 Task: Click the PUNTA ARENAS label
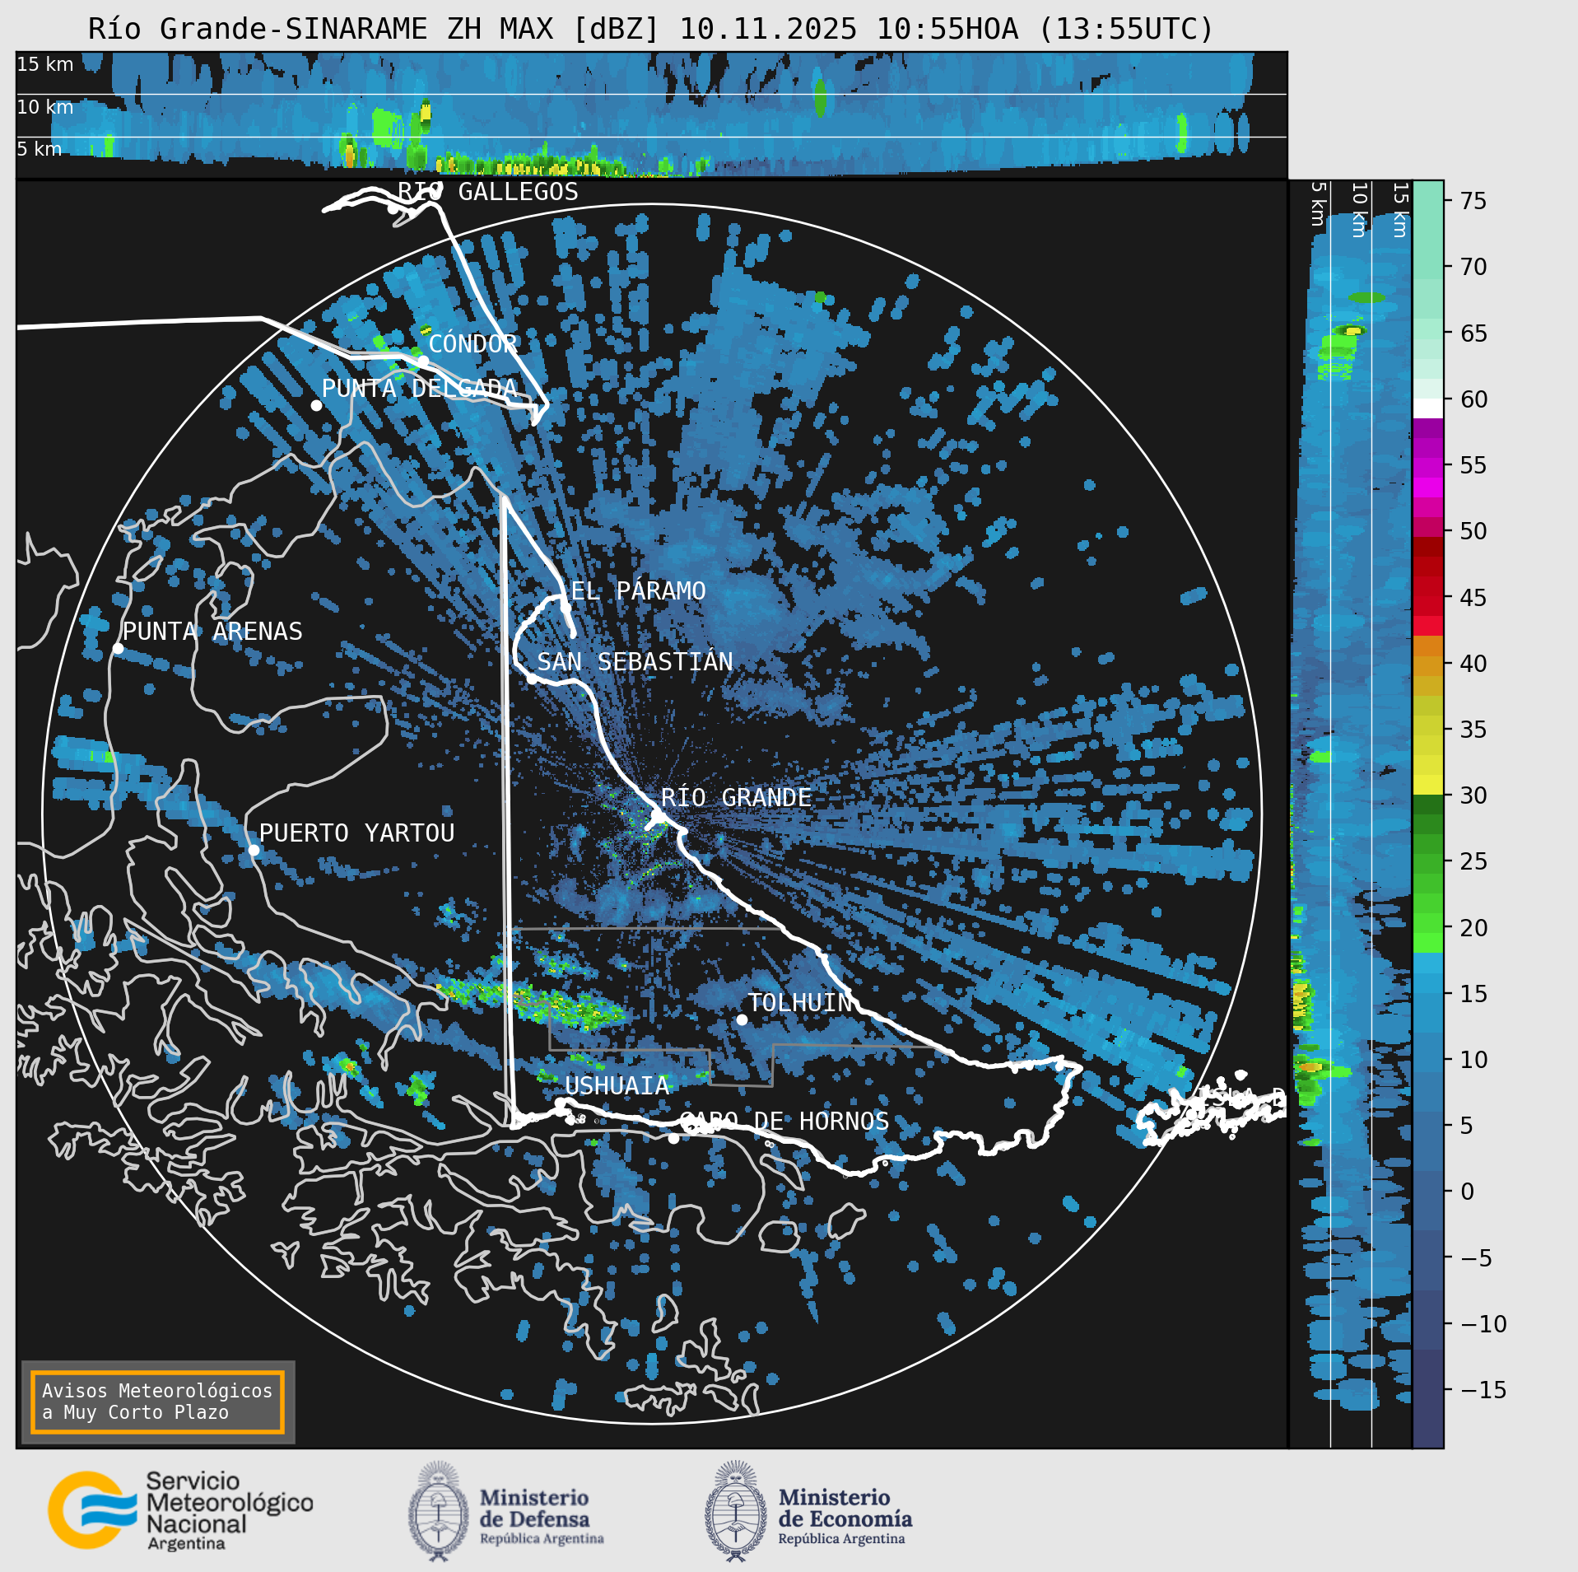point(212,631)
